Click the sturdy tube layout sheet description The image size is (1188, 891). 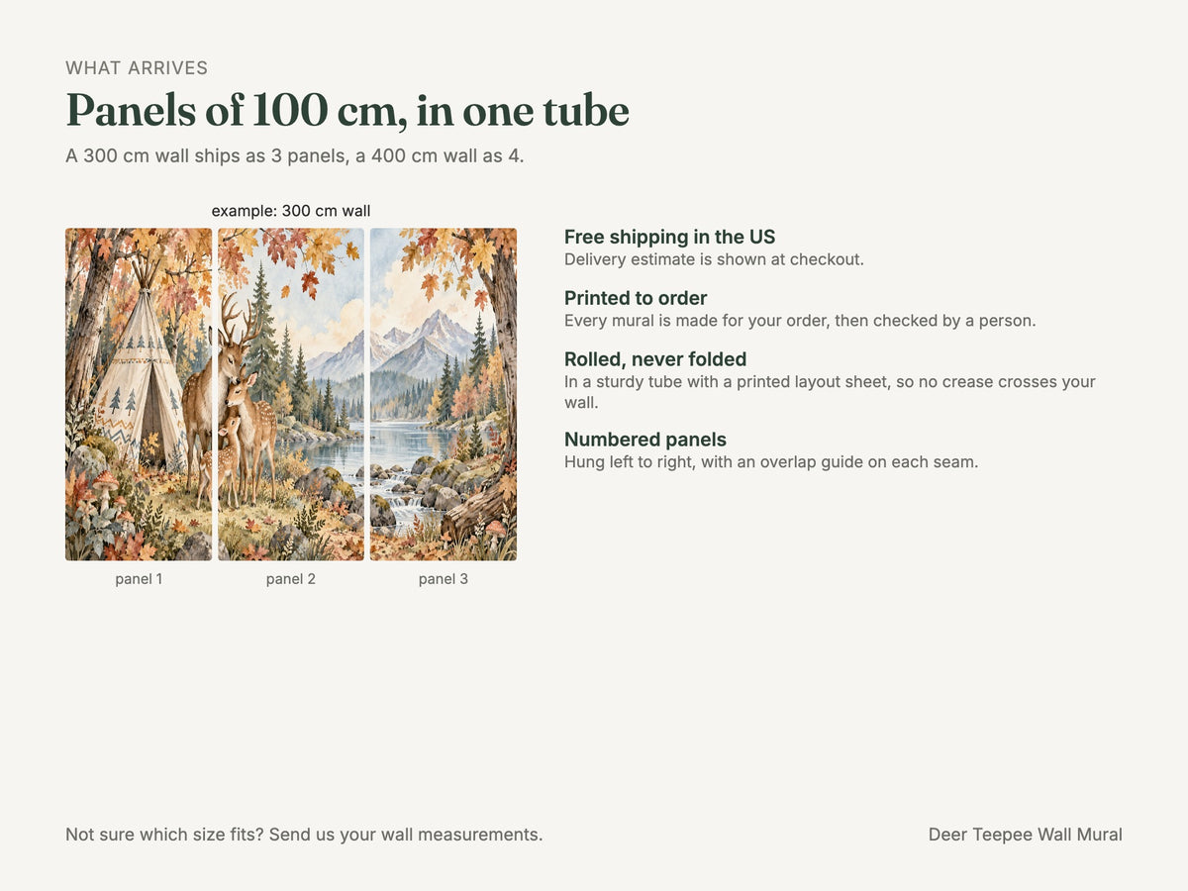[x=830, y=392]
